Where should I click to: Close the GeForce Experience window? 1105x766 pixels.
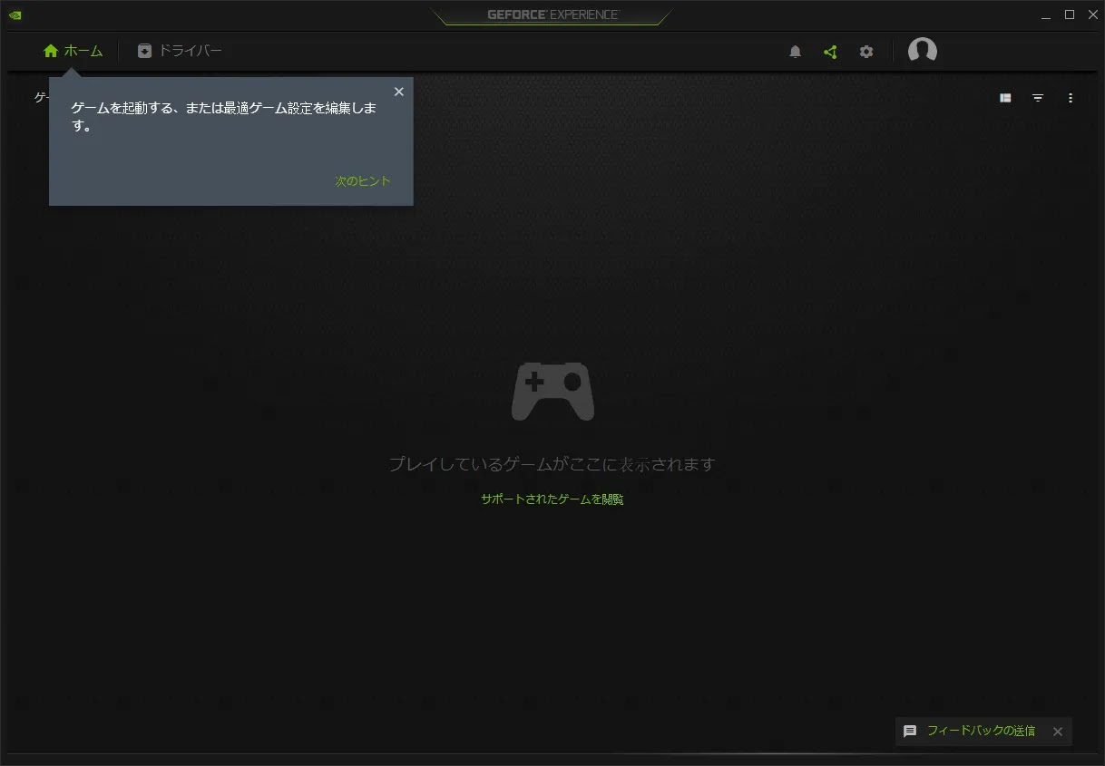1093,15
